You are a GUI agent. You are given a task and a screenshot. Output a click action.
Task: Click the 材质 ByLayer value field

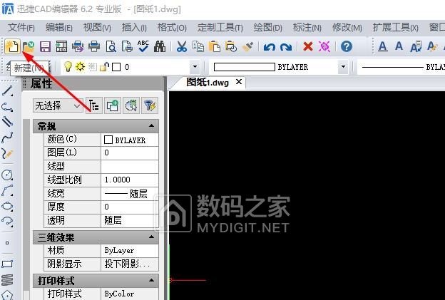(x=129, y=251)
